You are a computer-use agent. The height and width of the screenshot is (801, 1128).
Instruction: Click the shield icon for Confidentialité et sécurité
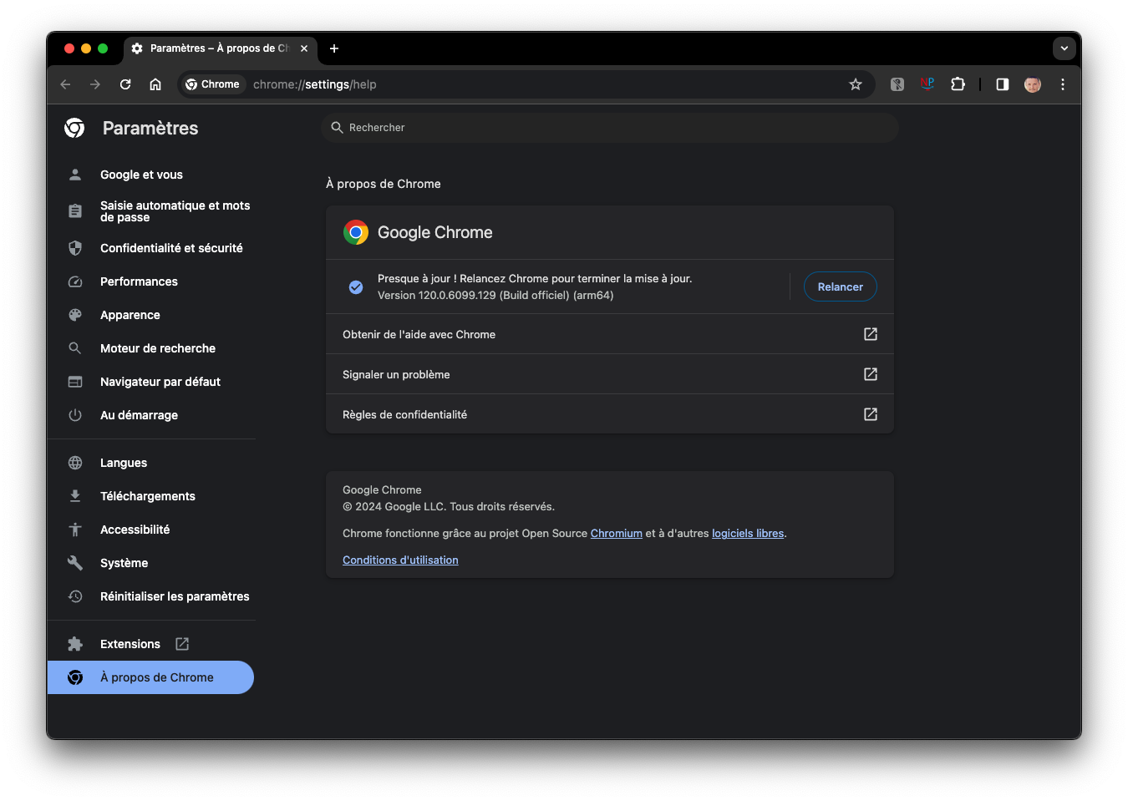click(75, 248)
